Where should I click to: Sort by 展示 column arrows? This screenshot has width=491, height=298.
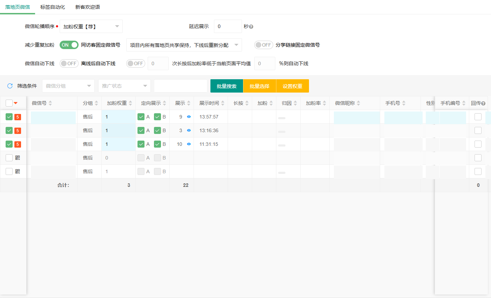189,103
